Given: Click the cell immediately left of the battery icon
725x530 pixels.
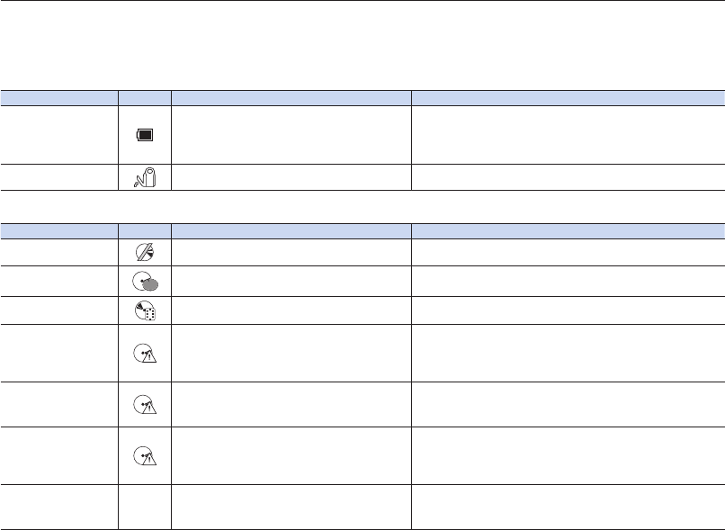Looking at the screenshot, I should point(59,137).
